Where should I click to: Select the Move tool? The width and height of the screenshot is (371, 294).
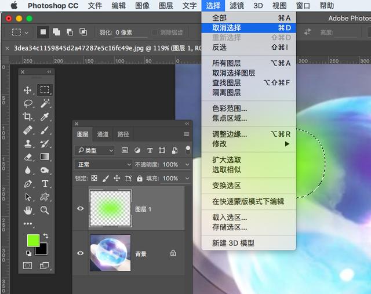[x=27, y=90]
